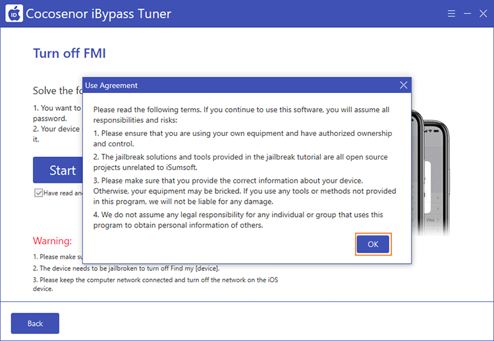This screenshot has width=494, height=341.
Task: Close the Use Agreement dialog
Action: point(404,85)
